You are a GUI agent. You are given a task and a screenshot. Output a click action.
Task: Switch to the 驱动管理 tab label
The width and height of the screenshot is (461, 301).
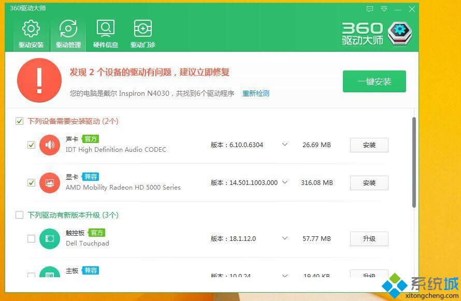[68, 45]
